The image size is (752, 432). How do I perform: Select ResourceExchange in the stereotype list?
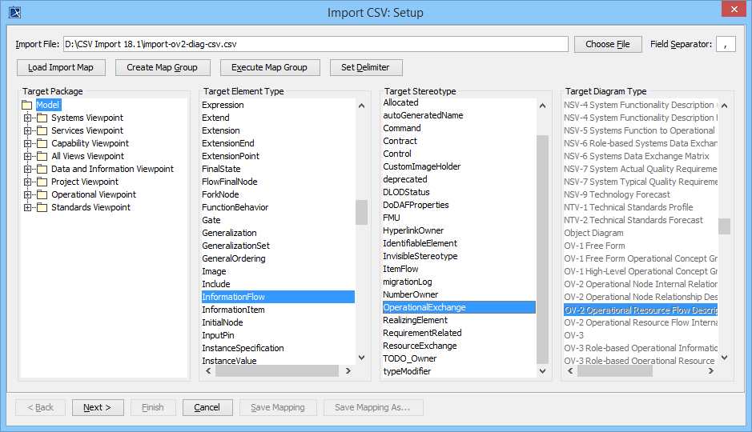(420, 346)
